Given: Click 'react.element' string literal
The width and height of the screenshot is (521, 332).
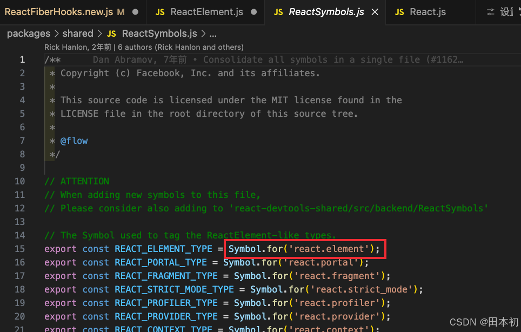Looking at the screenshot, I should point(329,249).
